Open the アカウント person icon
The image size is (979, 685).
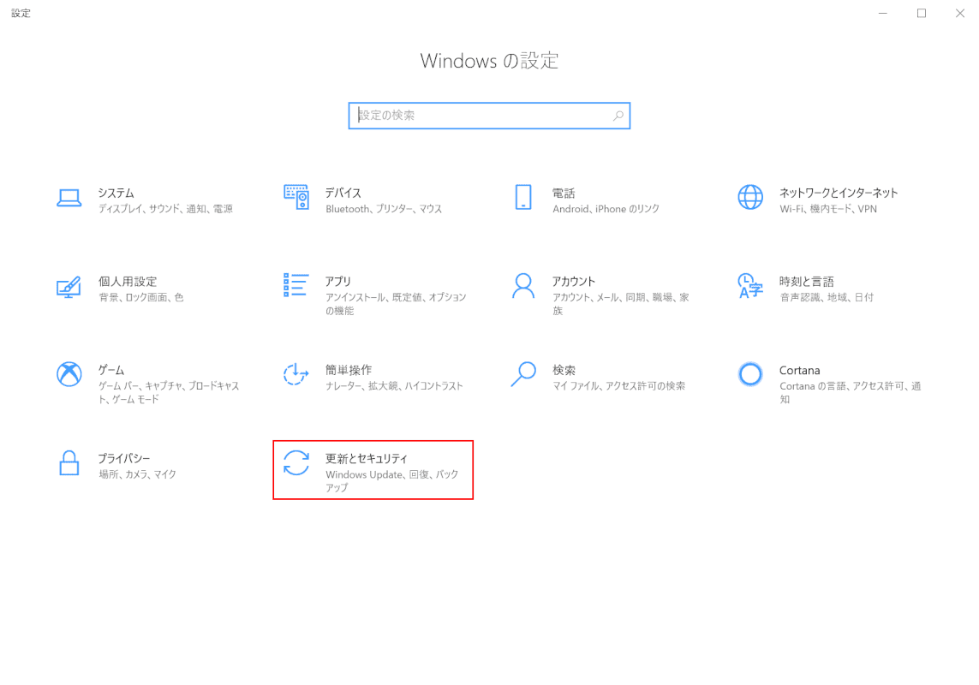(523, 286)
